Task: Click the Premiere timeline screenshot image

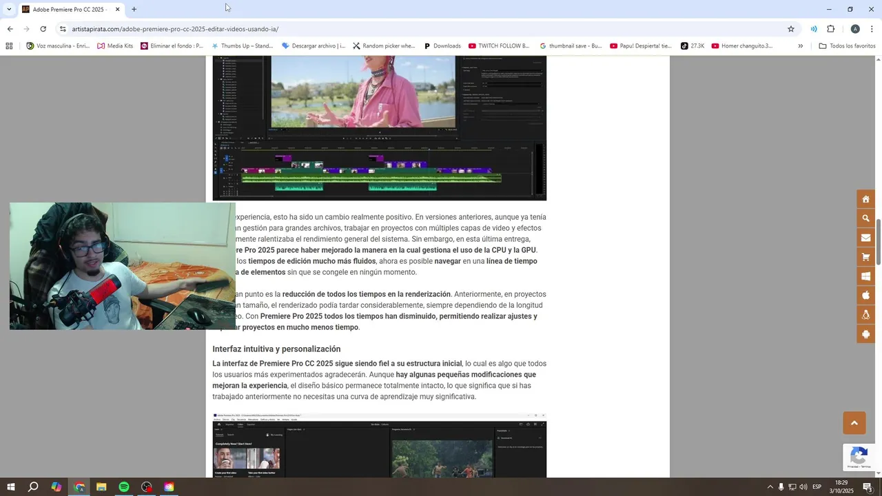Action: click(379, 128)
